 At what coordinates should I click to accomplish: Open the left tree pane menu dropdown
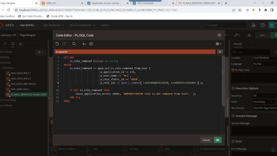[x=40, y=52]
